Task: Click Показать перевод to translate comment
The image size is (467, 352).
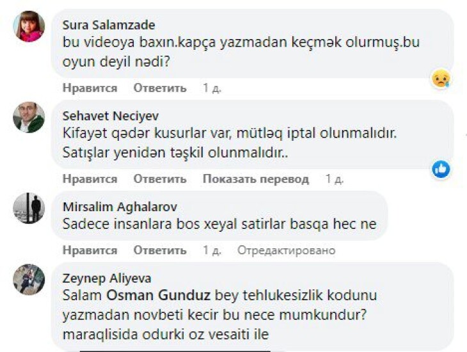Action: click(256, 179)
